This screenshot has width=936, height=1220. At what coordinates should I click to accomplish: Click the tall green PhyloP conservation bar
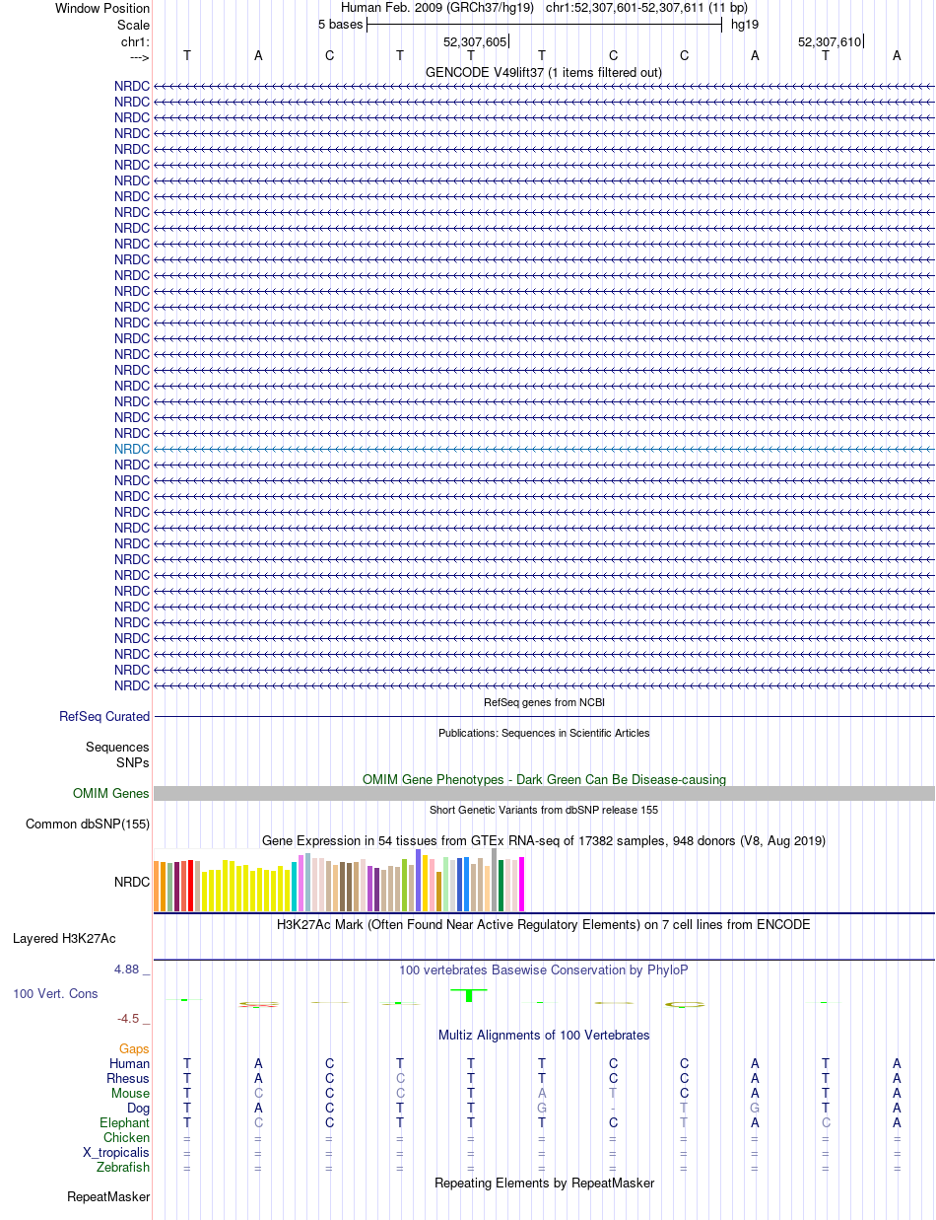[470, 995]
